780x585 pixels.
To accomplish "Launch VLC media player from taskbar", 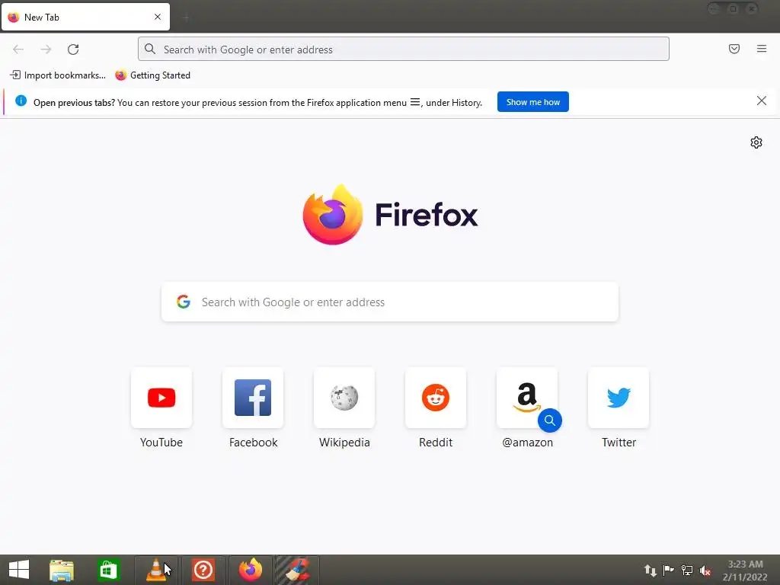I will click(155, 570).
